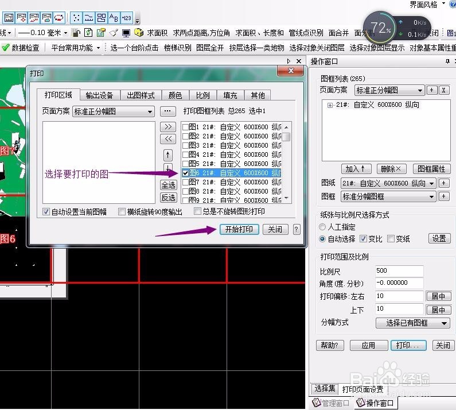Image resolution: width=456 pixels, height=410 pixels.
Task: Switch to the 其他 tab
Action: tap(258, 95)
